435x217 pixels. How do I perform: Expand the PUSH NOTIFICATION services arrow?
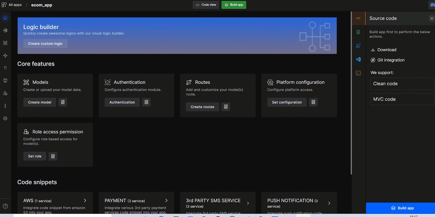click(x=329, y=203)
